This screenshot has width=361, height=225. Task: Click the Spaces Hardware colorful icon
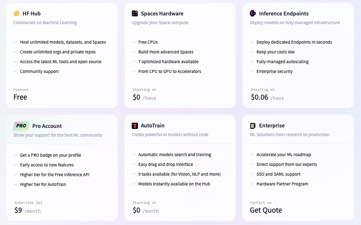click(134, 13)
